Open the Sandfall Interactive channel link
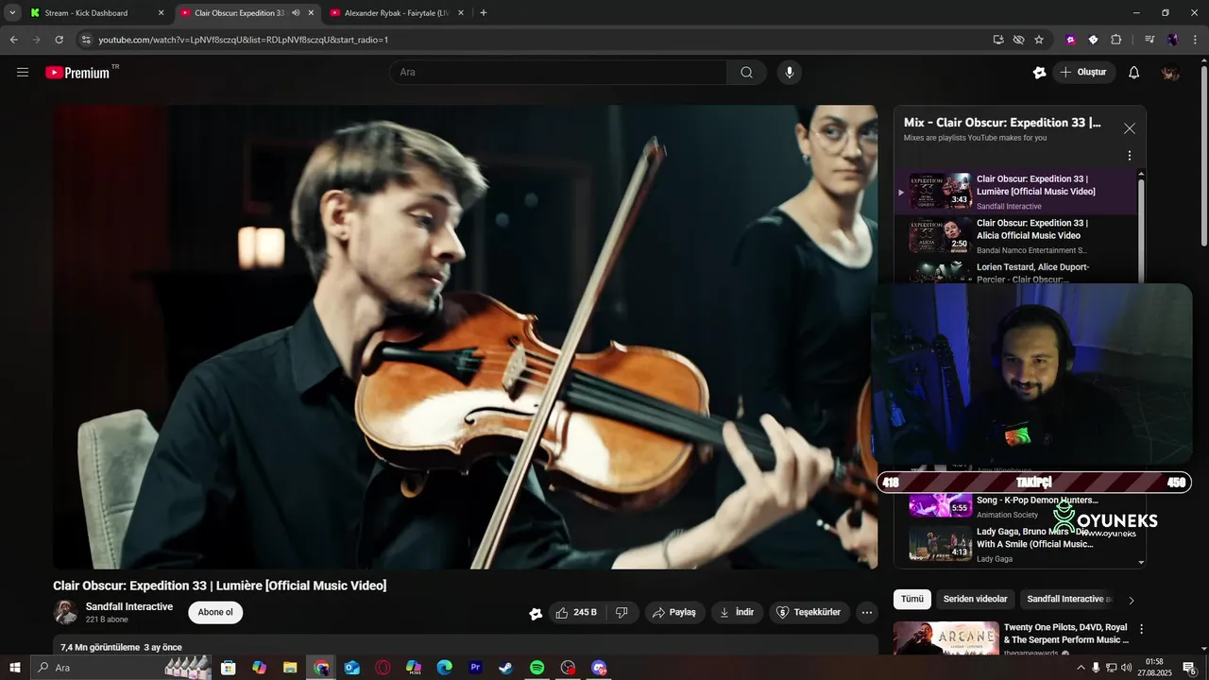The height and width of the screenshot is (680, 1209). coord(129,607)
